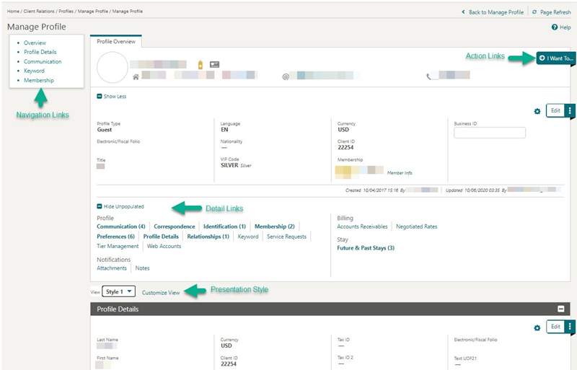
Task: Click the Page Refresh icon
Action: 534,12
